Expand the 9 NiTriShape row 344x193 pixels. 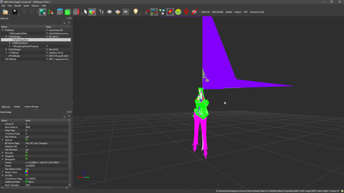tap(6, 50)
